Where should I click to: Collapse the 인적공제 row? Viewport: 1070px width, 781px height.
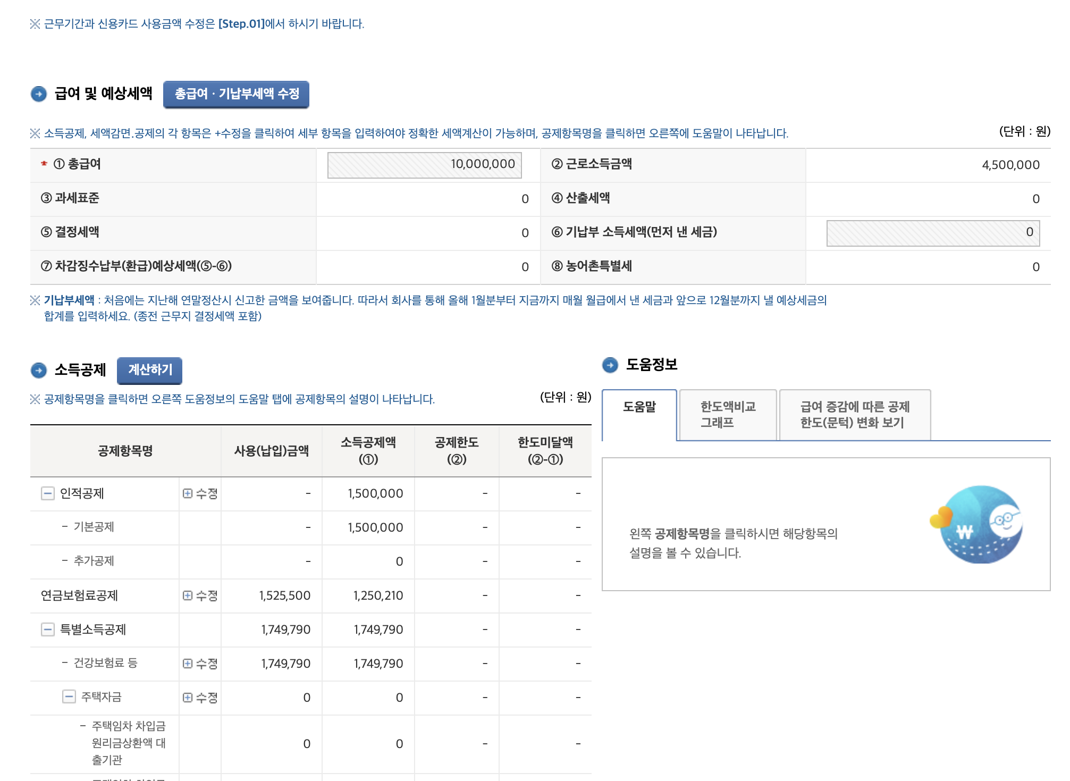(x=48, y=493)
